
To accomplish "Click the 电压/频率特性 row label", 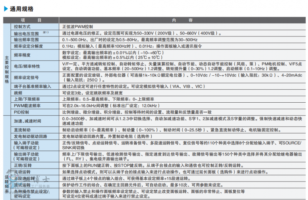I will [27, 66].
